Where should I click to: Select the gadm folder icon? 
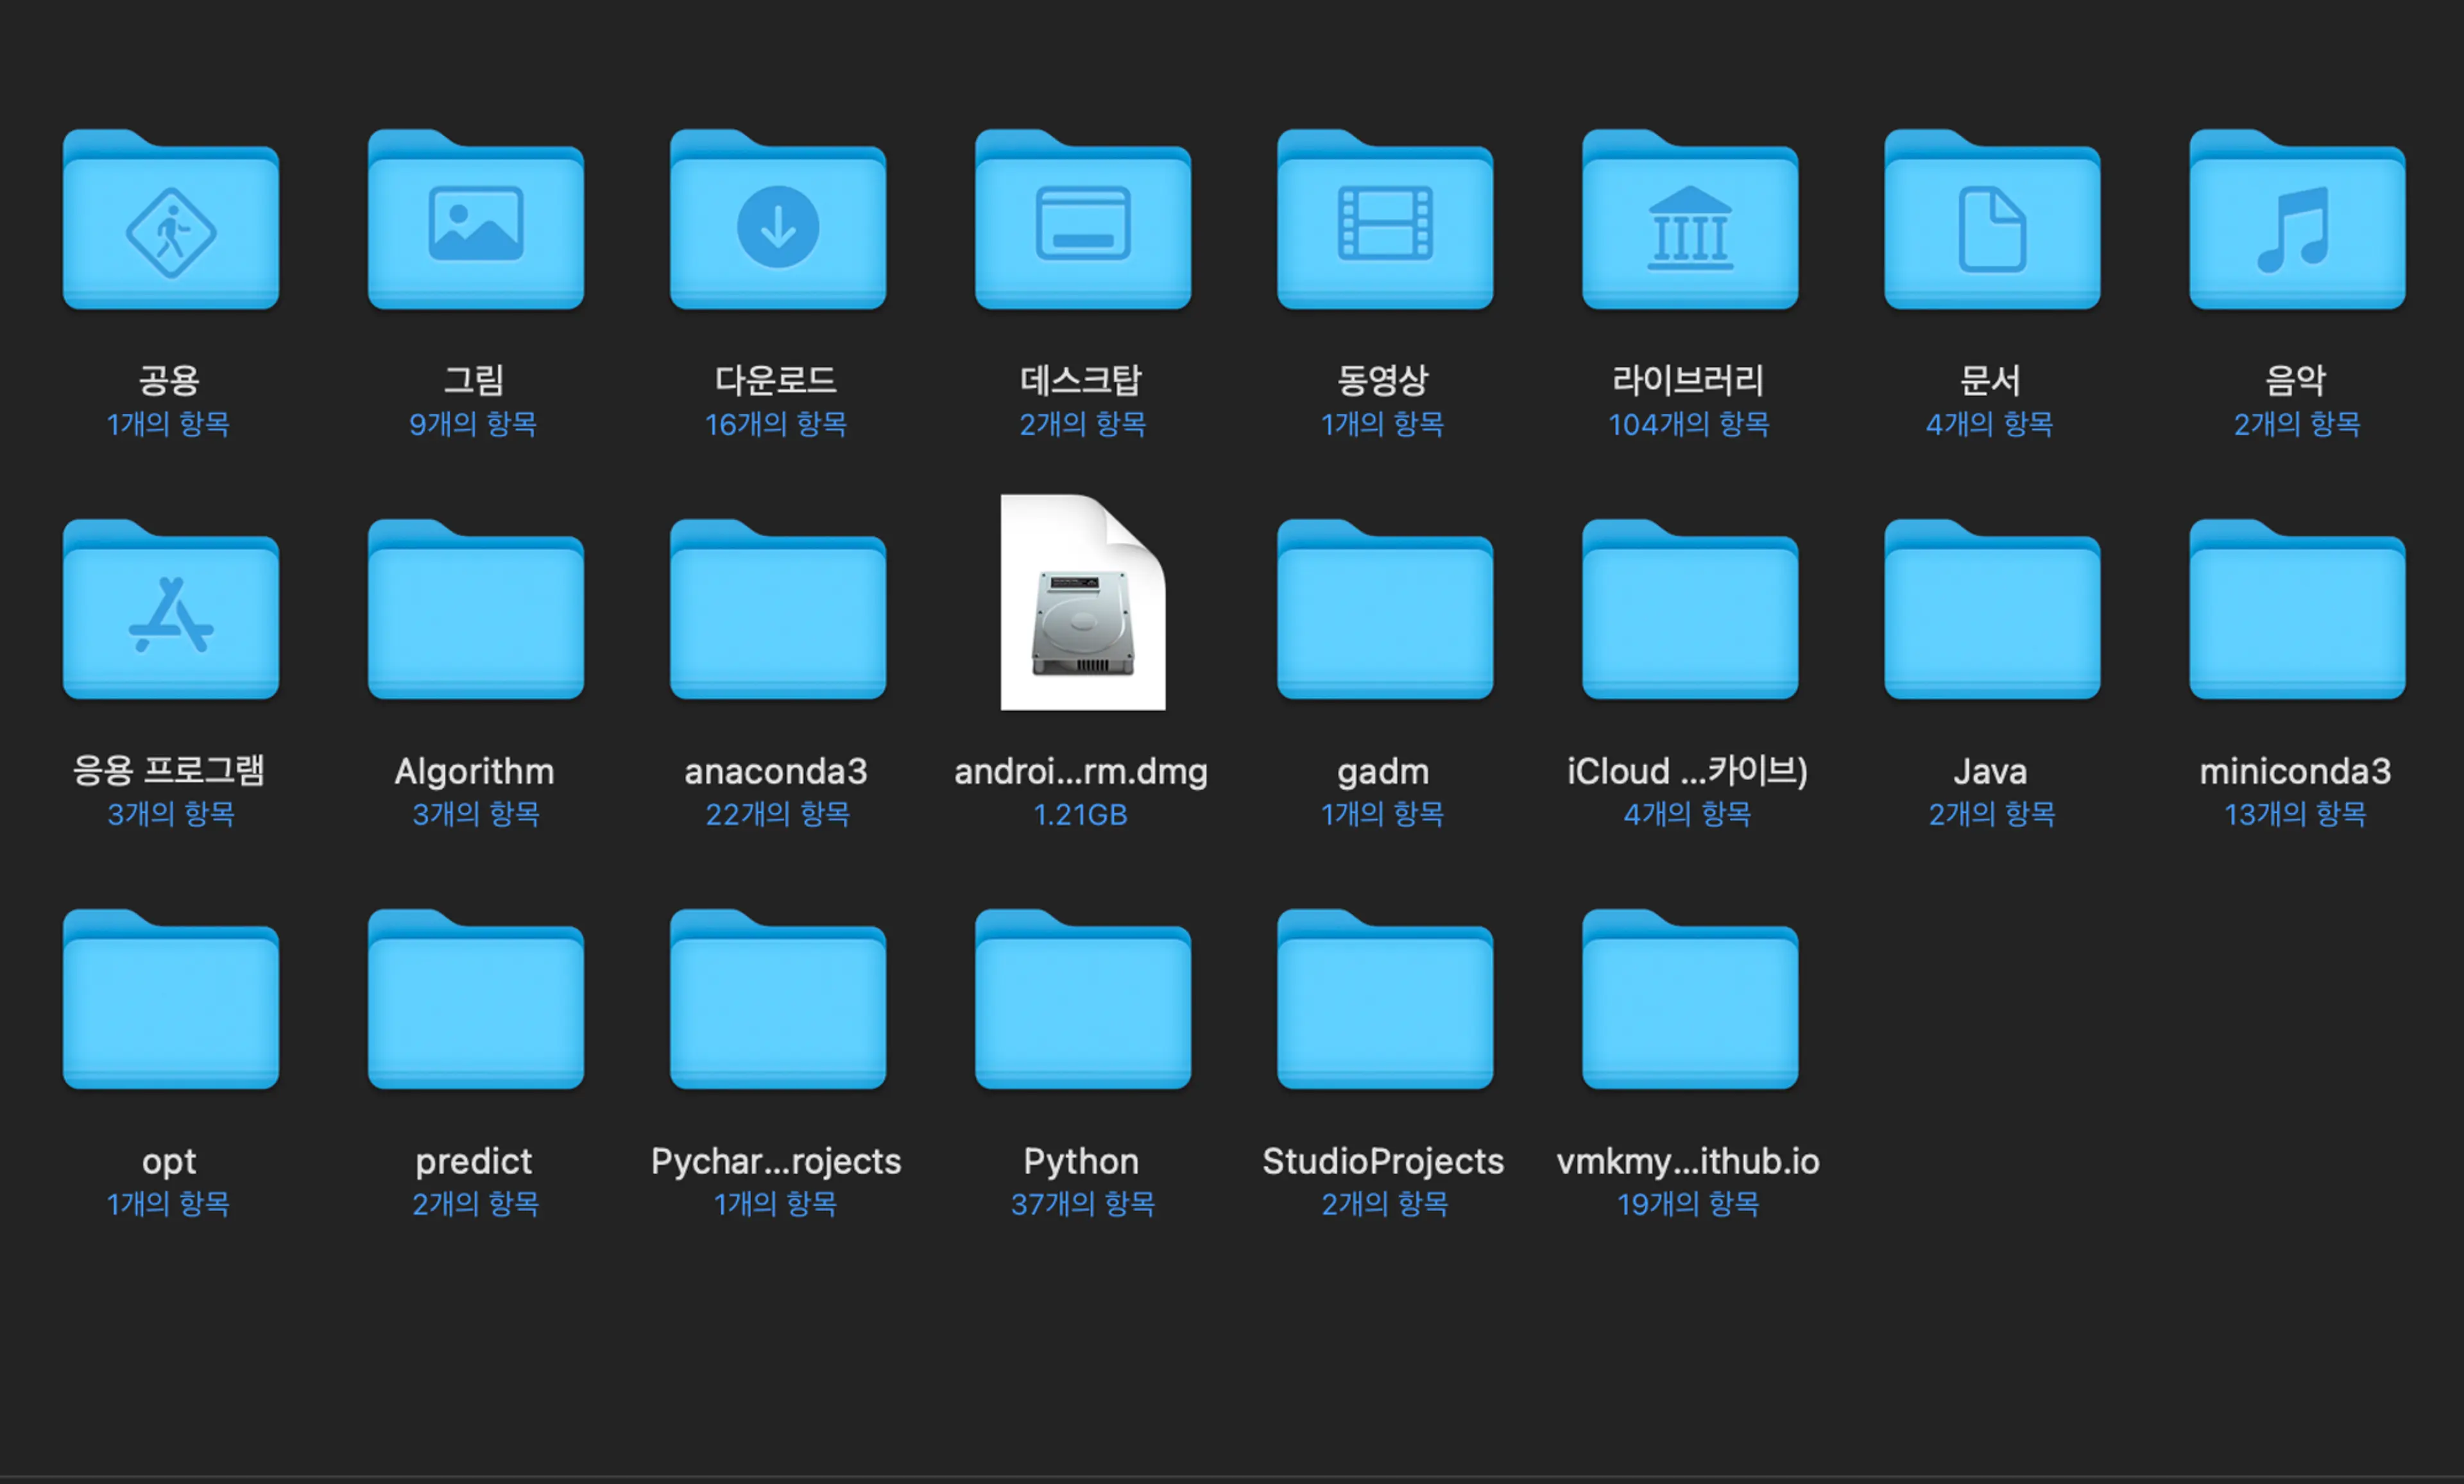click(1385, 610)
